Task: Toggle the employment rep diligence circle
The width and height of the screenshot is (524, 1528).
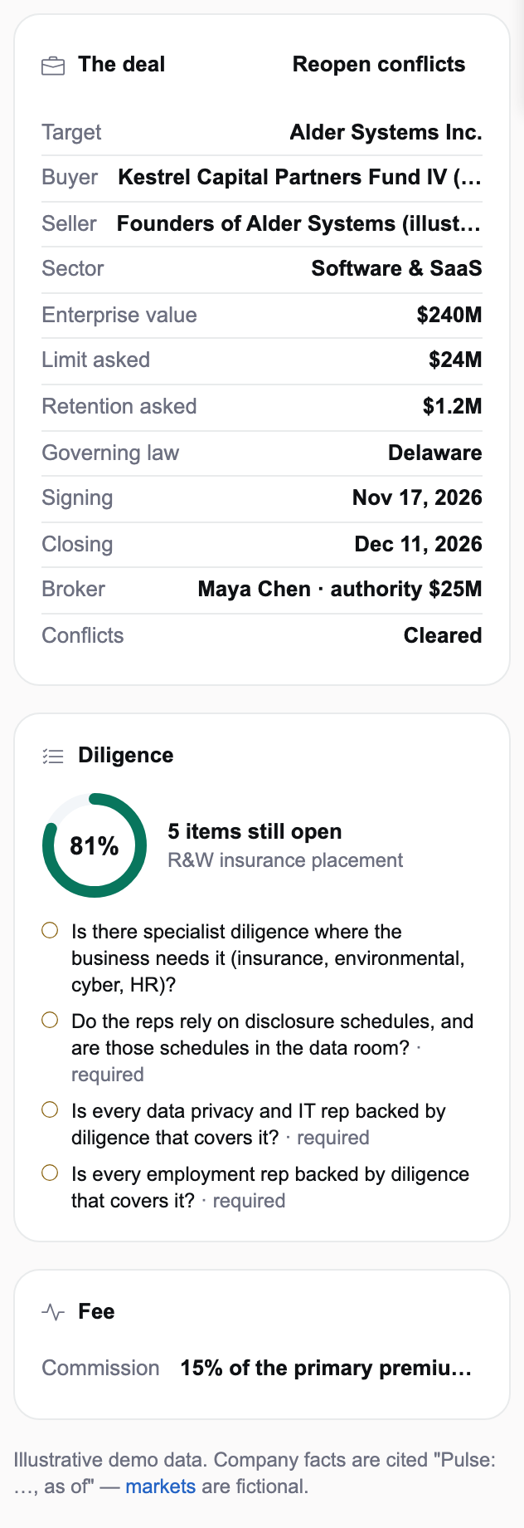Action: (x=50, y=1173)
